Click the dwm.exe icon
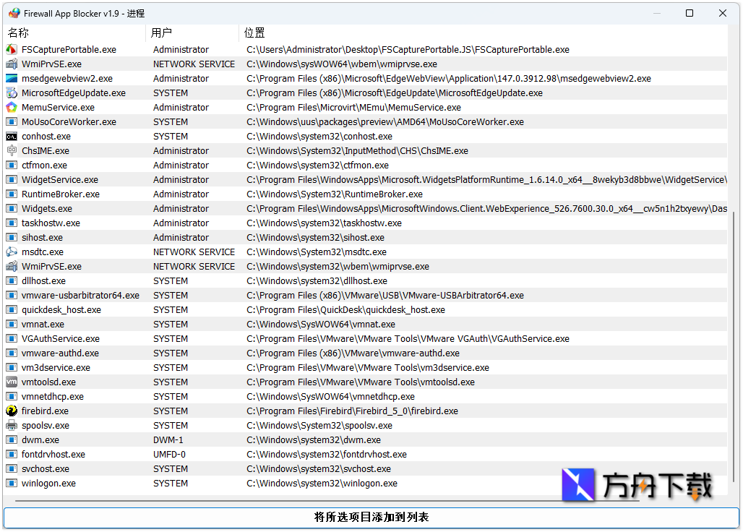The height and width of the screenshot is (532, 743). click(12, 439)
